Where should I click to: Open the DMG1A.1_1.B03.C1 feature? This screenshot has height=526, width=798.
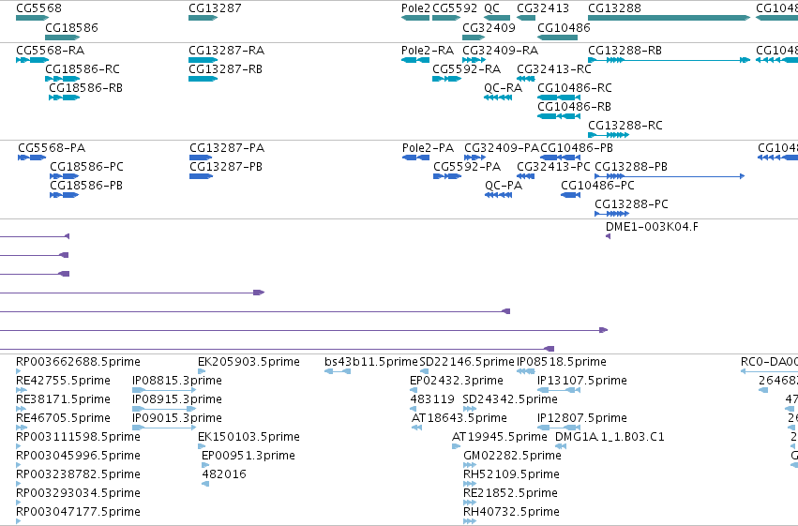(610, 437)
